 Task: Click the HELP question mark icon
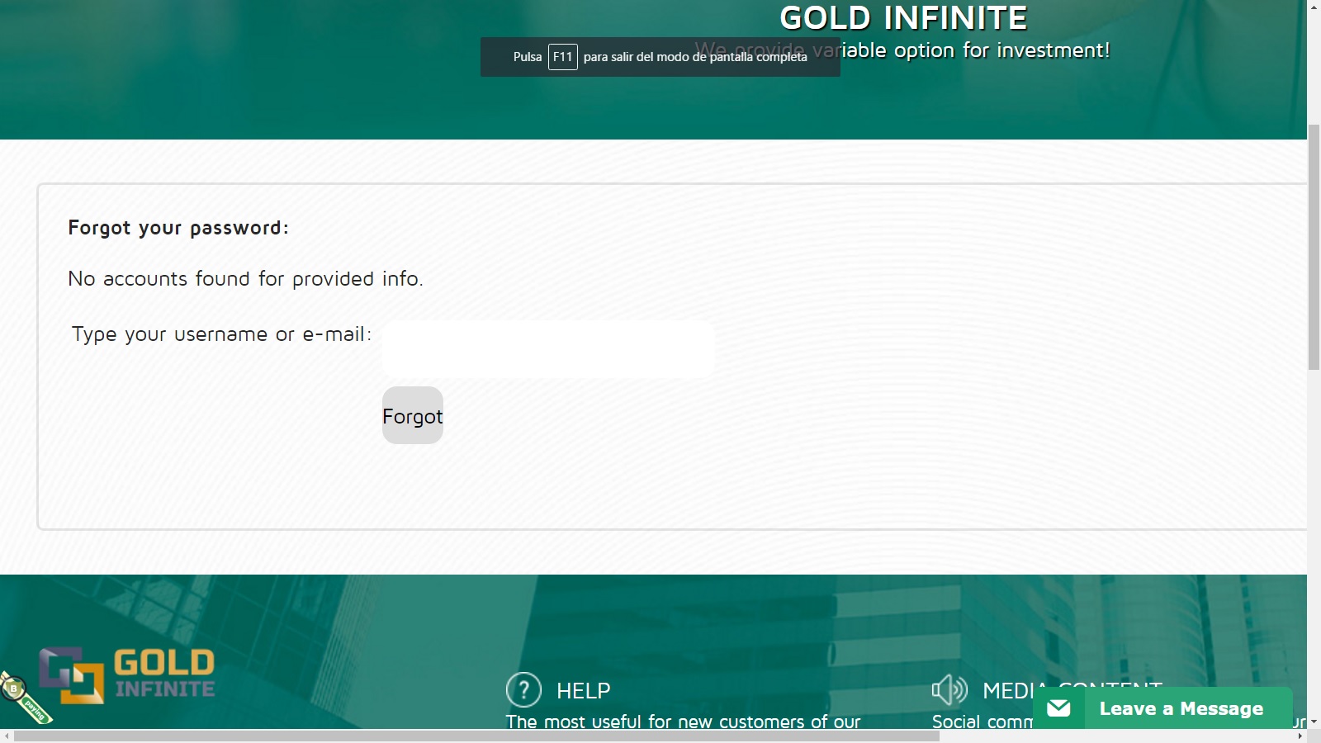pyautogui.click(x=523, y=690)
